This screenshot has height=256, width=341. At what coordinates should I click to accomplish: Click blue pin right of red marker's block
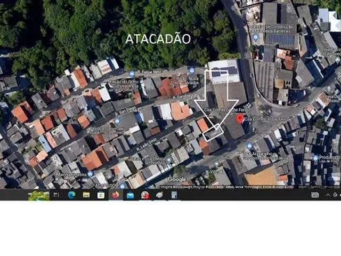249,146
